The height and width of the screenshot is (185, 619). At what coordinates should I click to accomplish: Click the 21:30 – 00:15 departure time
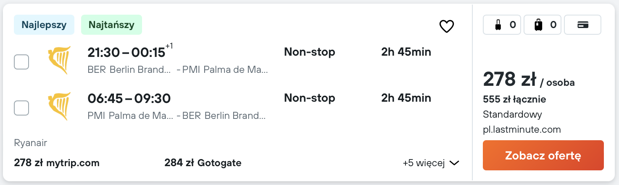point(126,52)
